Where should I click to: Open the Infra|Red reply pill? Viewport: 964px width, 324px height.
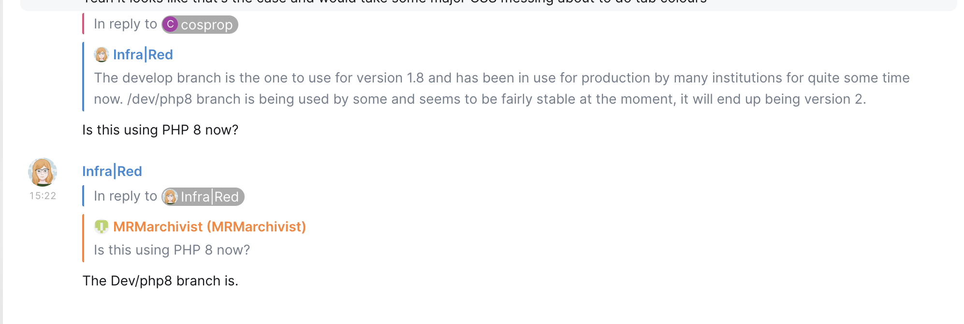click(x=203, y=197)
